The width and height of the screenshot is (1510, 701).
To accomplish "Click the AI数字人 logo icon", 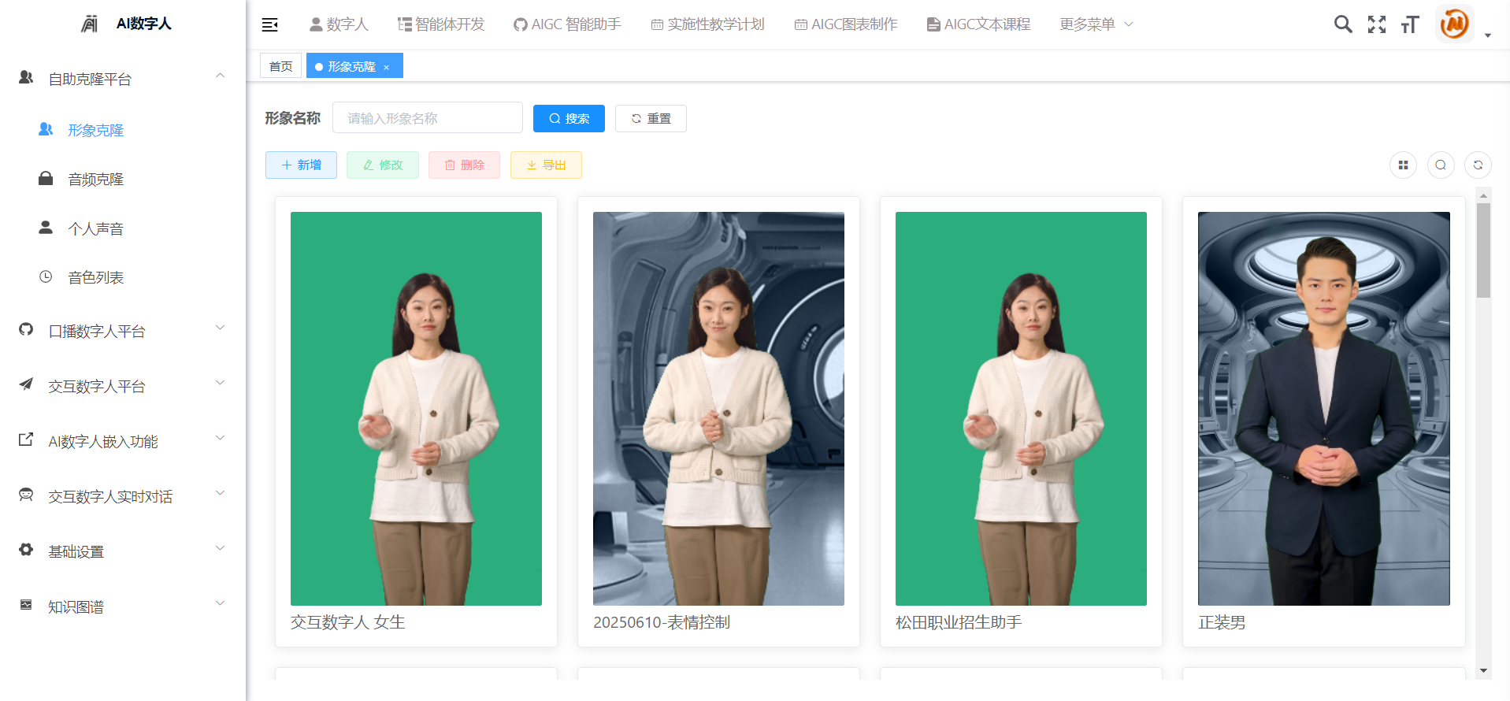I will tap(90, 24).
